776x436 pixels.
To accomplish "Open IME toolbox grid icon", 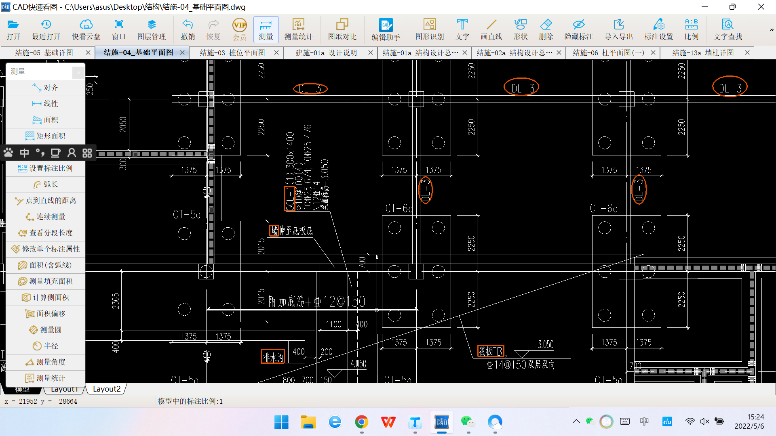I will coord(87,153).
